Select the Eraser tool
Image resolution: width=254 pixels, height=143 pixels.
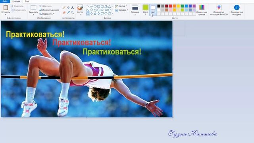pyautogui.click(x=64, y=12)
